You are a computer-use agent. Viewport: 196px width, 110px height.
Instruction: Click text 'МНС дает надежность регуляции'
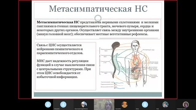pyautogui.click(x=62, y=61)
